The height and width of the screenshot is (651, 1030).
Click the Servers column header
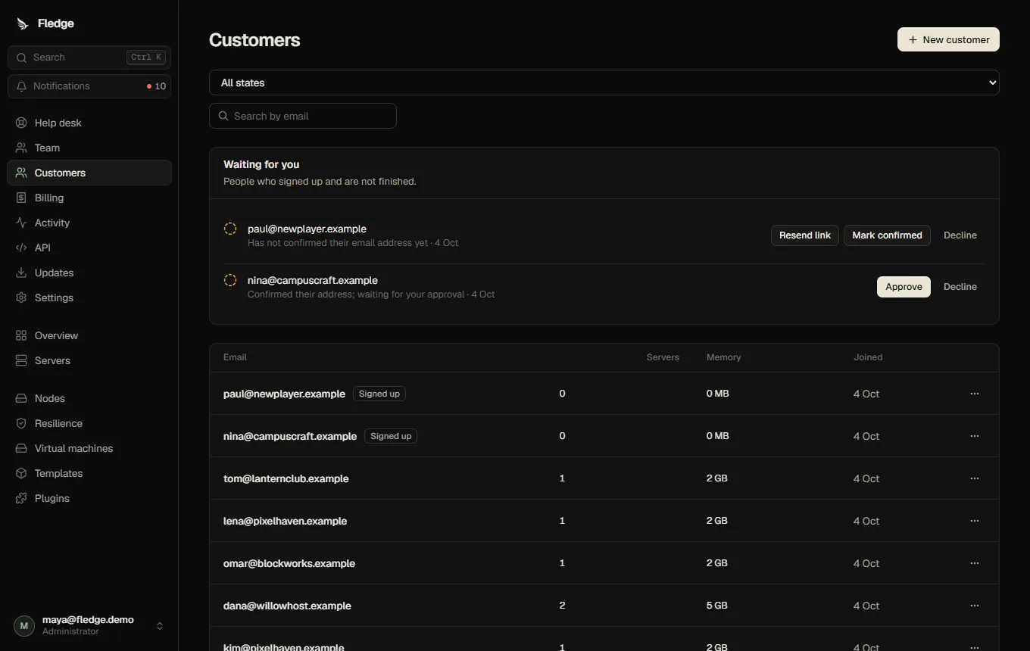[x=663, y=357]
